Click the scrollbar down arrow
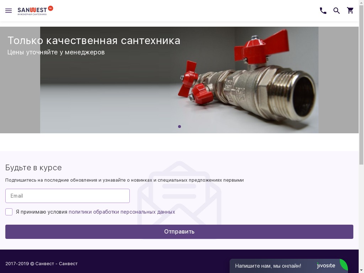 pos(362,271)
